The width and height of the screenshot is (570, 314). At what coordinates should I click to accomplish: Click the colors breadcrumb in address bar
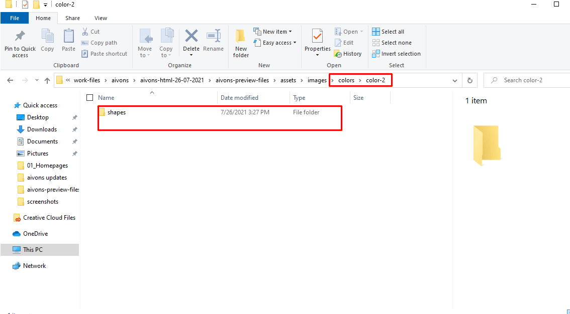tap(346, 80)
